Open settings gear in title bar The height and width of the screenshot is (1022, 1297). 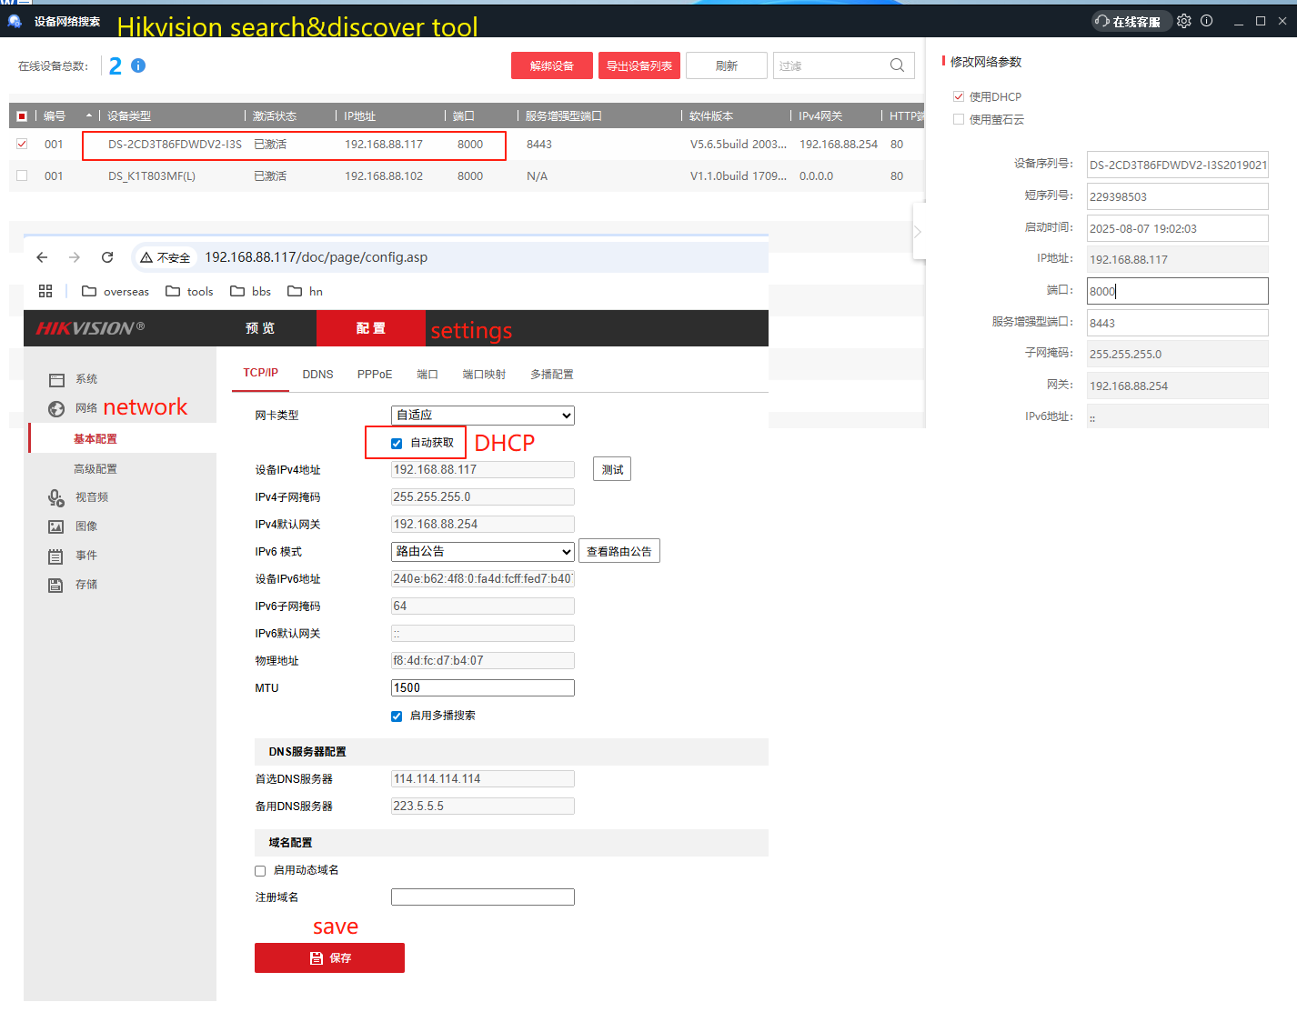pyautogui.click(x=1183, y=21)
